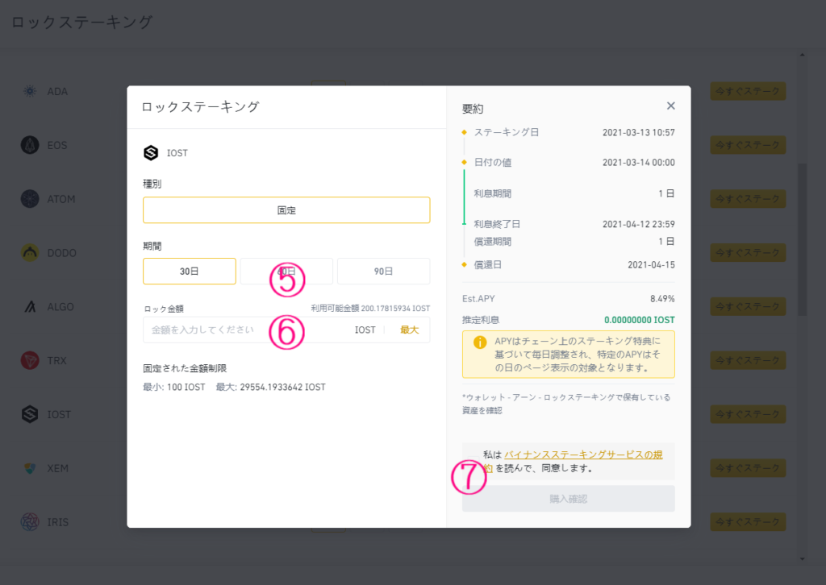Click 今すぐステーク button in IOST row

pyautogui.click(x=748, y=414)
